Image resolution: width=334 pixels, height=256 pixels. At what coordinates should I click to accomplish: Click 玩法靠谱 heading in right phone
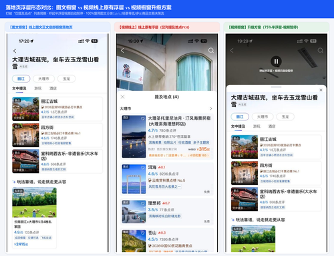click(261, 220)
